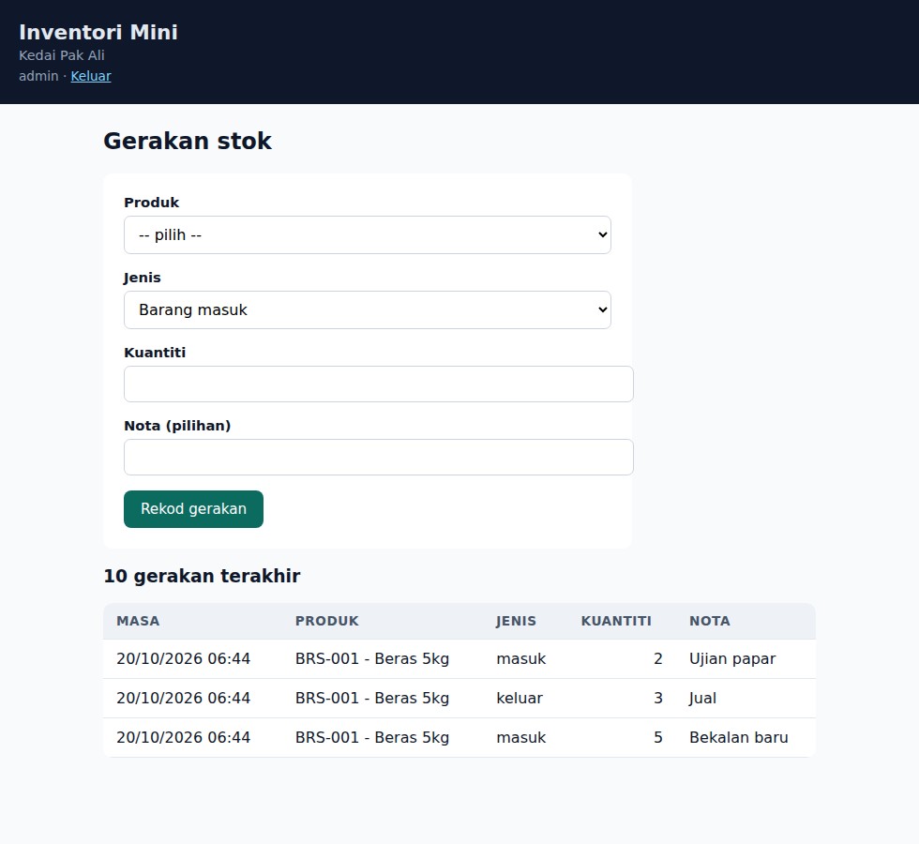Select the Inventori Mini title
This screenshot has height=844, width=919.
tap(98, 32)
